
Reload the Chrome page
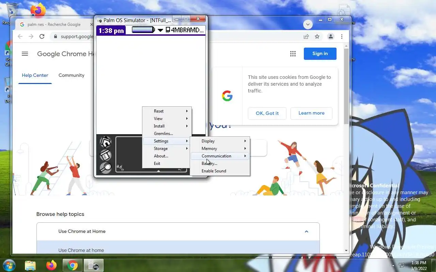click(42, 36)
